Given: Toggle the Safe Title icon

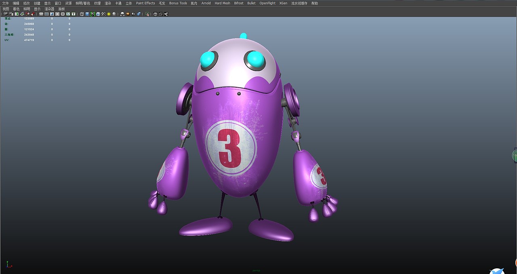Looking at the screenshot, I should 74,14.
